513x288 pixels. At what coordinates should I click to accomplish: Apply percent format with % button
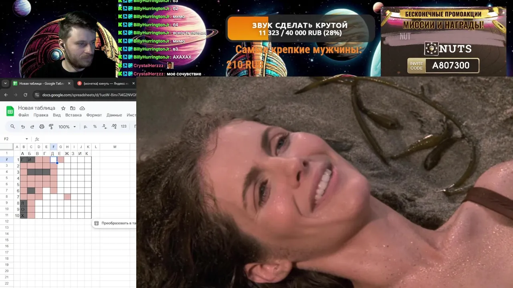click(x=95, y=126)
